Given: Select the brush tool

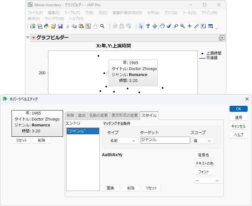Looking at the screenshot, I should point(169,26).
